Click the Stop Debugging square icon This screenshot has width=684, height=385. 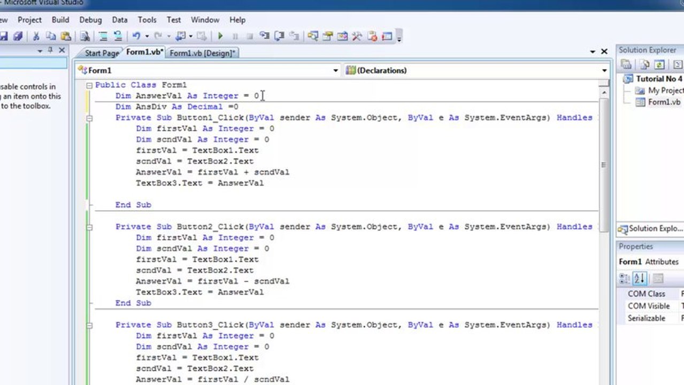point(250,36)
